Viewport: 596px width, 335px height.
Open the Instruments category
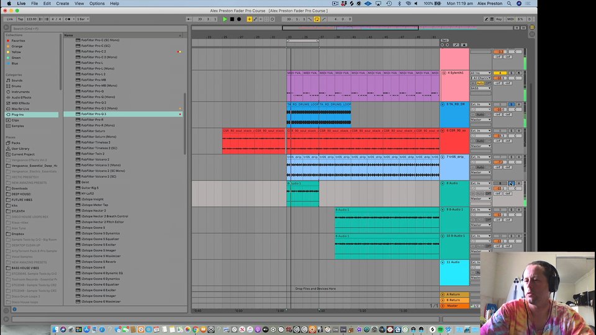20,92
